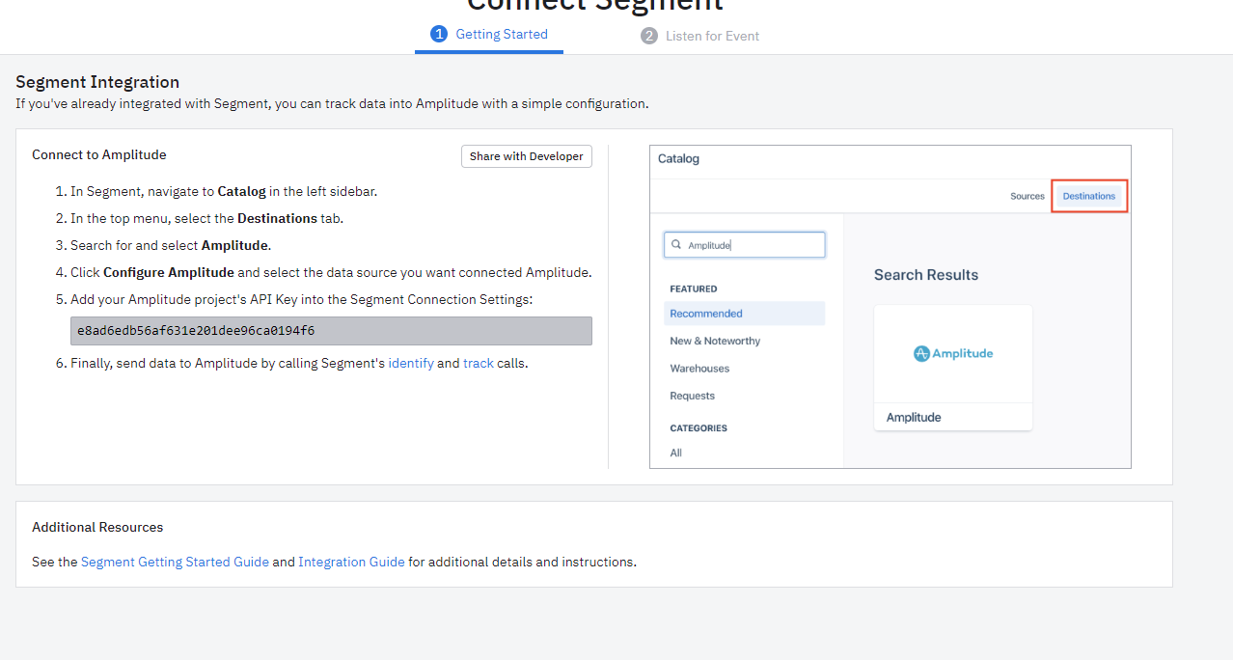1233x660 pixels.
Task: Select New & Noteworthy in image list
Action: [715, 341]
